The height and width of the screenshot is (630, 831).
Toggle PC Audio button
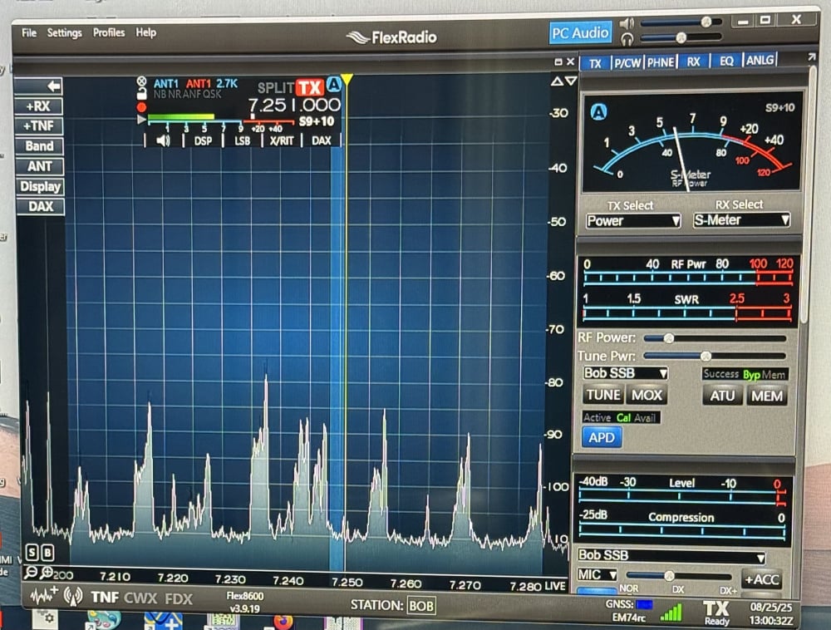(x=580, y=33)
